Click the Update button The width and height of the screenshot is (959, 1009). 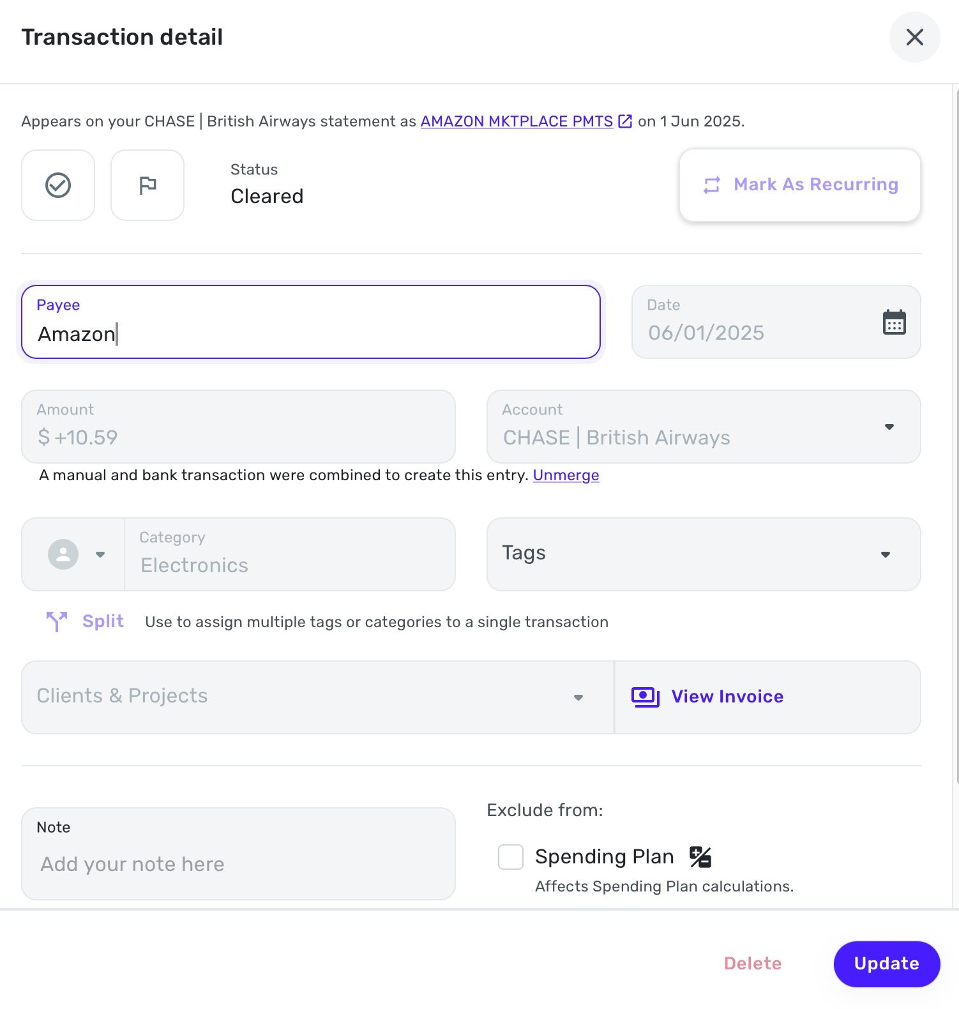[x=887, y=964]
